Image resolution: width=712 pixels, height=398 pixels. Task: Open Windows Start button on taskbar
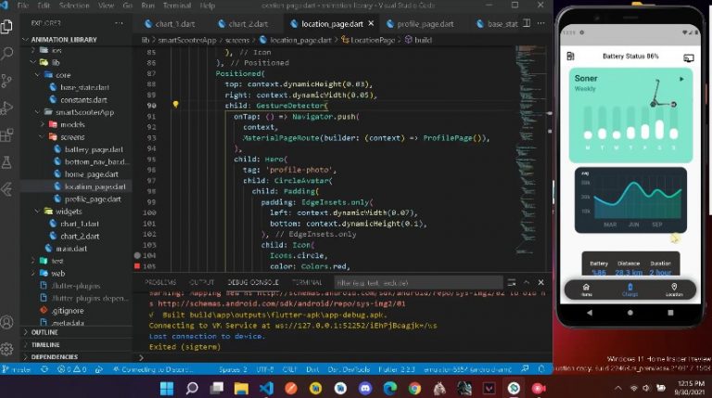coord(167,389)
